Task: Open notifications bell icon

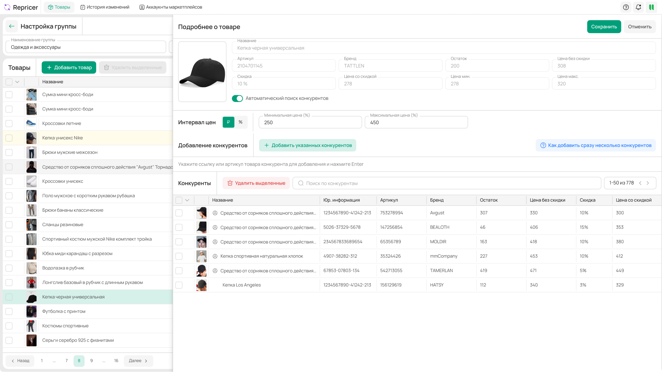Action: (x=638, y=7)
